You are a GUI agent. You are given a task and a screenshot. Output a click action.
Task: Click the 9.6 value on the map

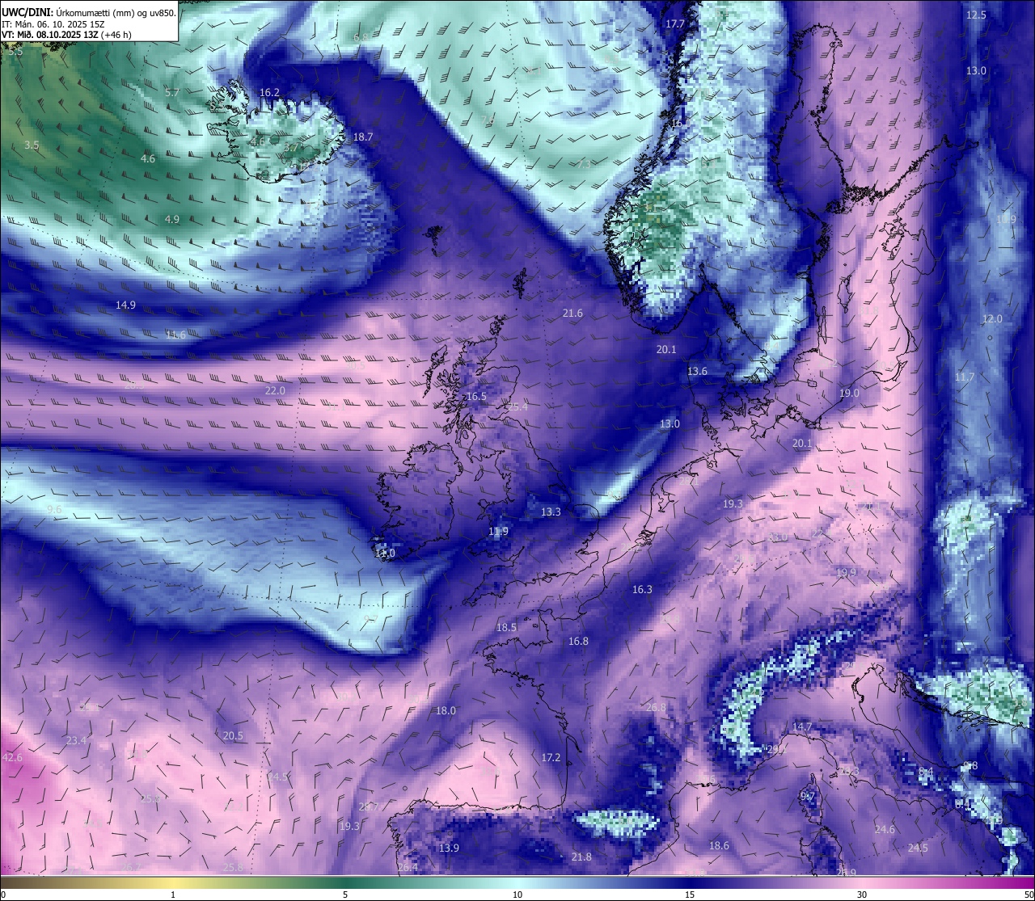pos(54,509)
